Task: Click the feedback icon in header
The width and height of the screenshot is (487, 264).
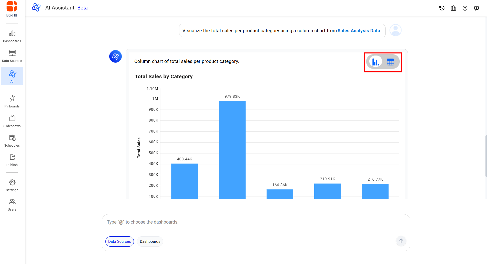Action: pos(476,8)
